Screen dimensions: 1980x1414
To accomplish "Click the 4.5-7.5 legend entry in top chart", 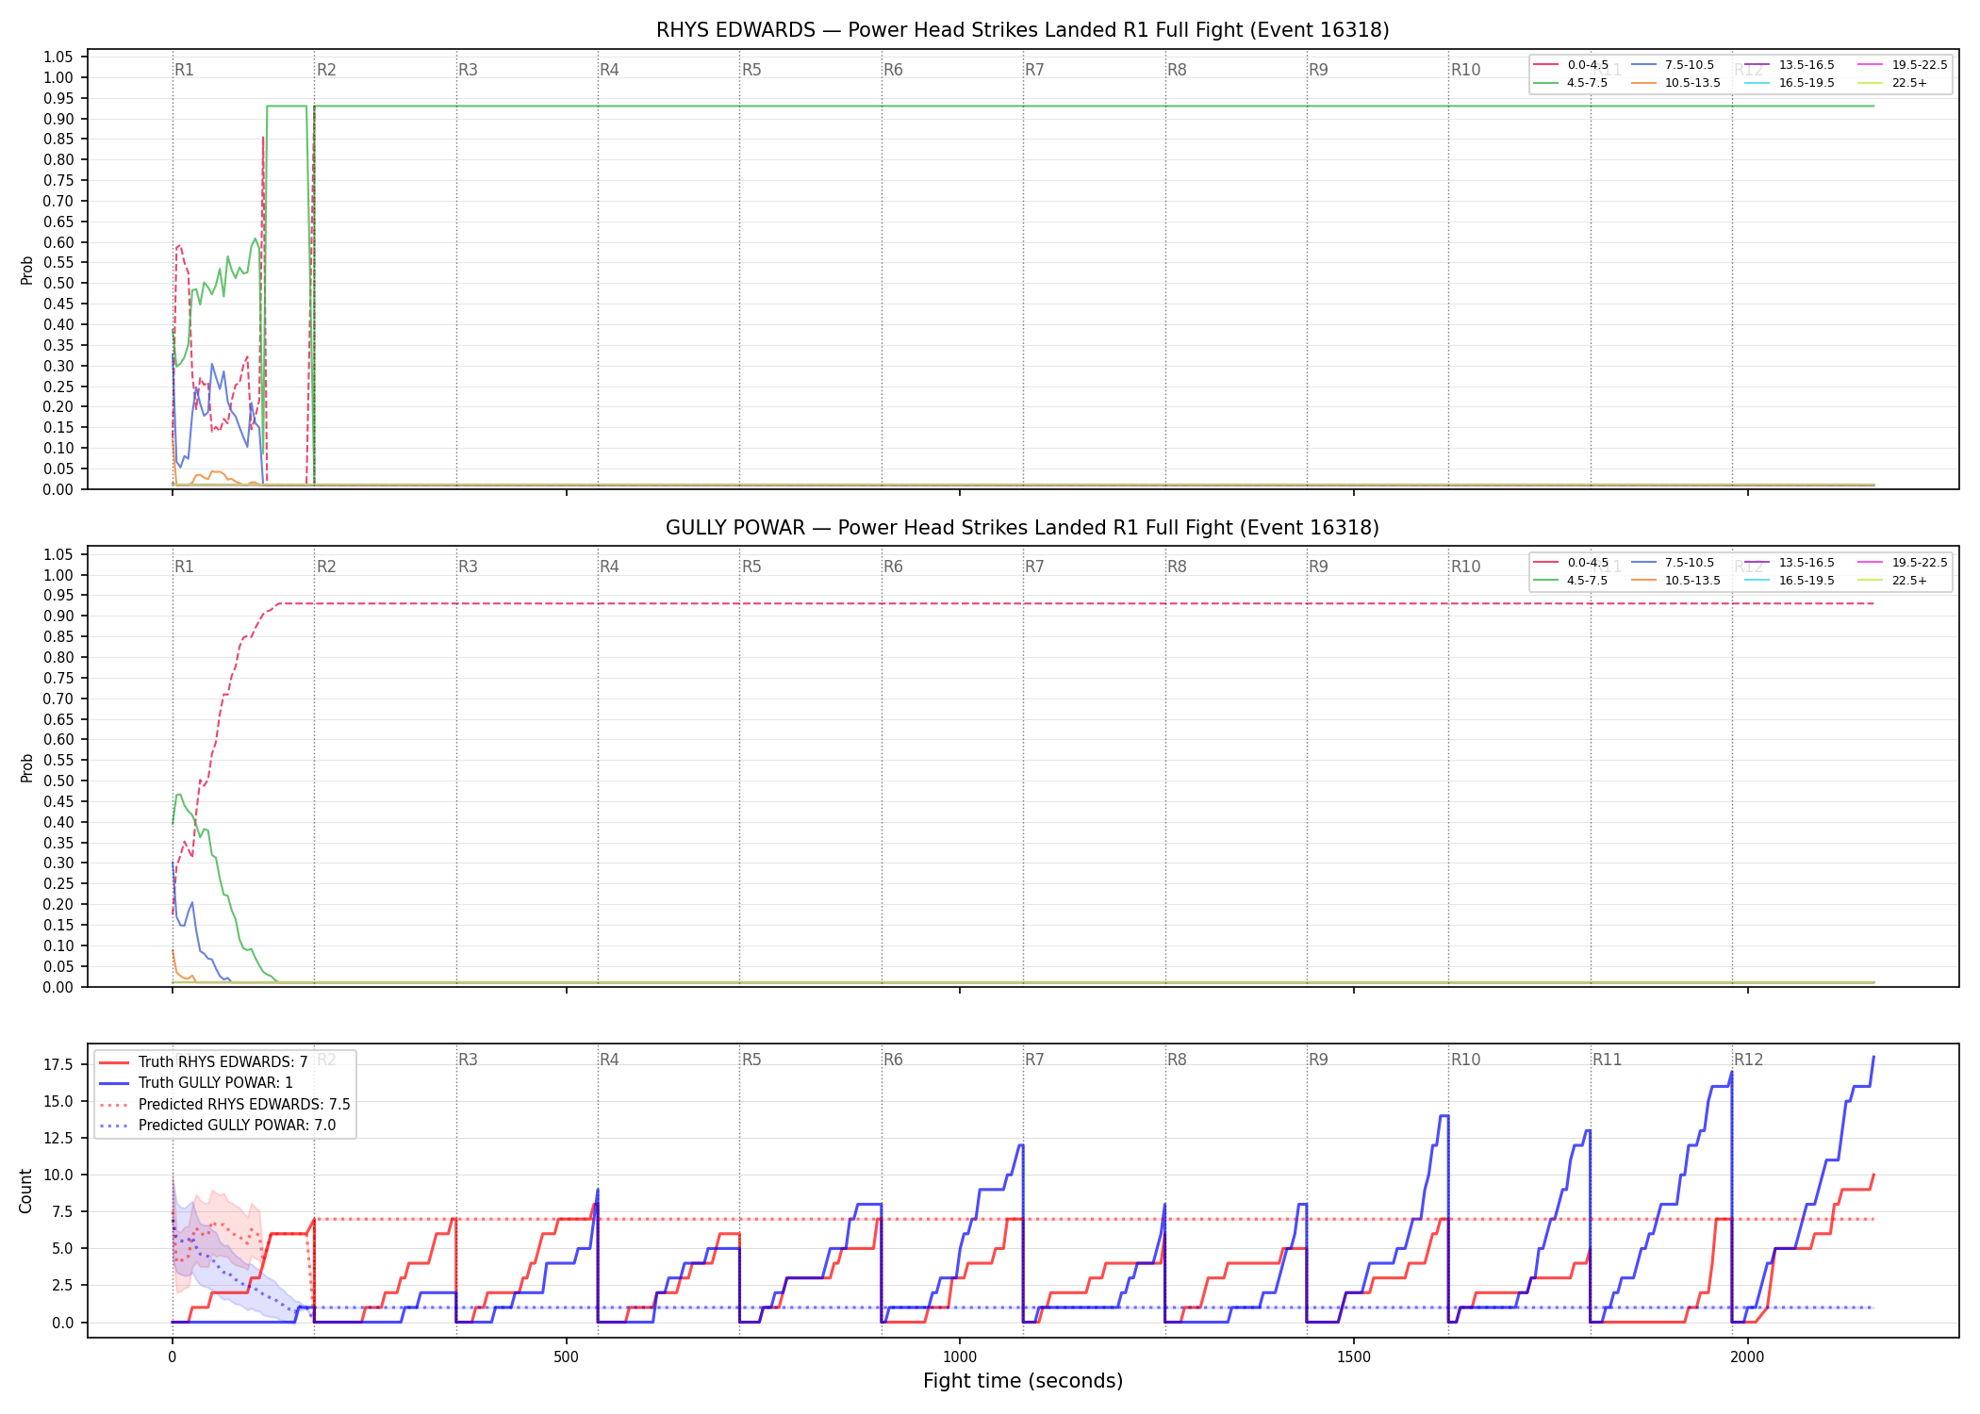I will pos(1572,83).
